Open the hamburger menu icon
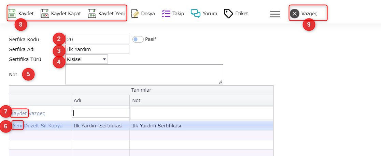Screen dimensions: 381x156 click(x=275, y=14)
